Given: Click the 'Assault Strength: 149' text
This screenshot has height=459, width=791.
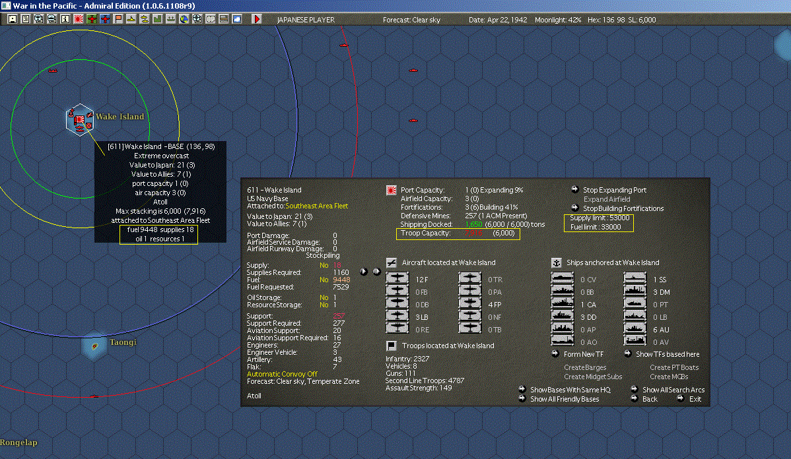Looking at the screenshot, I should coord(418,388).
